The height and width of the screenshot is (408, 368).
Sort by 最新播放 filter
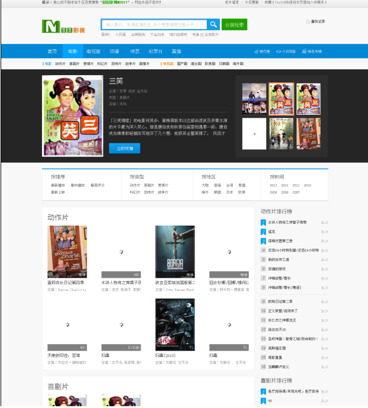click(58, 185)
